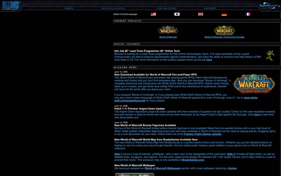
Task: Click the Special Features section header
Action: [127, 44]
